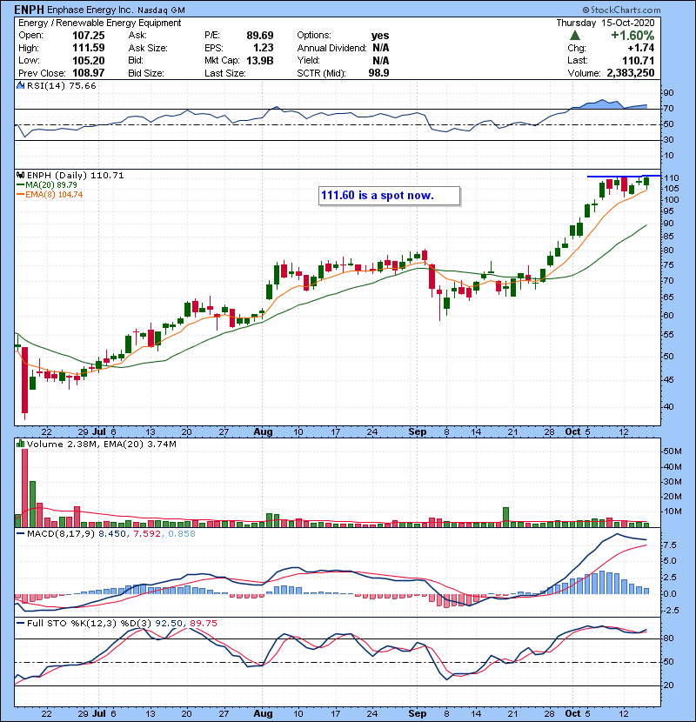The width and height of the screenshot is (696, 722).
Task: Click the Prev Close value 108.97
Action: click(89, 73)
